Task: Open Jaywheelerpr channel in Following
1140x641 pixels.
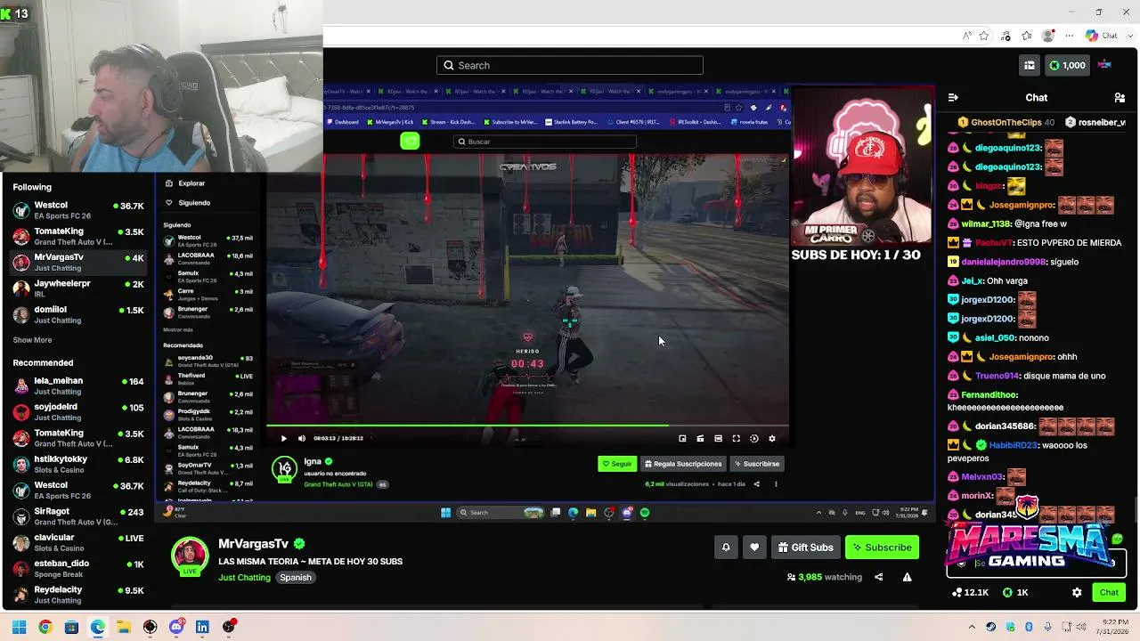Action: (78, 288)
